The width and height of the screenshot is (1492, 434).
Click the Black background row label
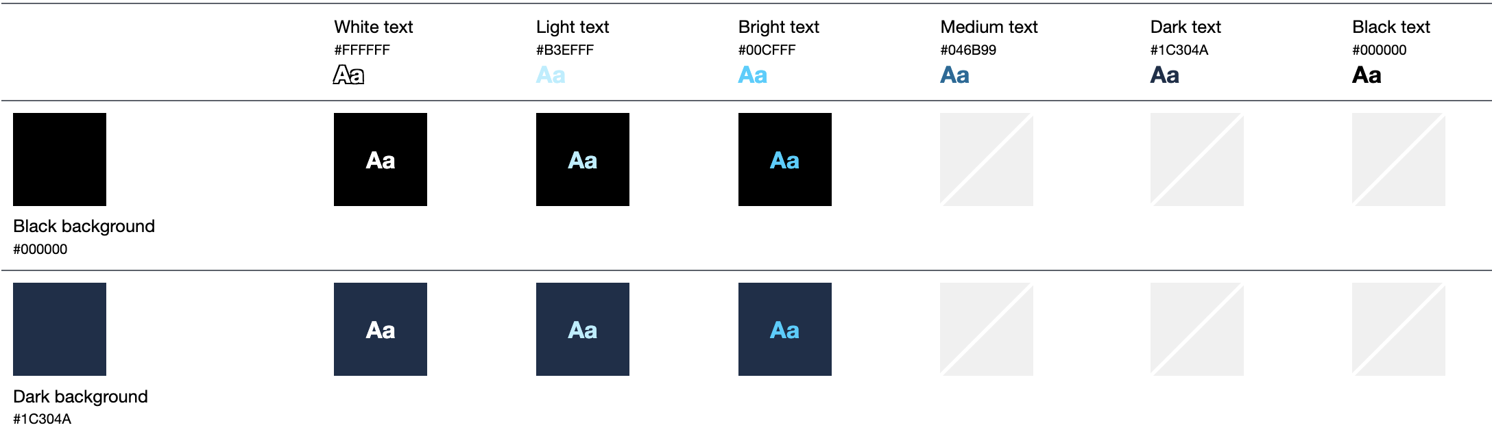click(x=84, y=226)
